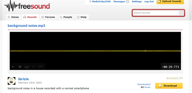Open the Downloaded 89 times list
The image size is (192, 93).
(x=144, y=86)
